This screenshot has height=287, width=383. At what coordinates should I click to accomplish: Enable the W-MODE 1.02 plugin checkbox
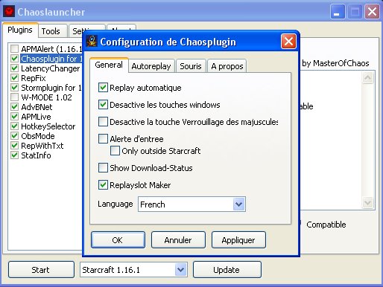click(14, 97)
